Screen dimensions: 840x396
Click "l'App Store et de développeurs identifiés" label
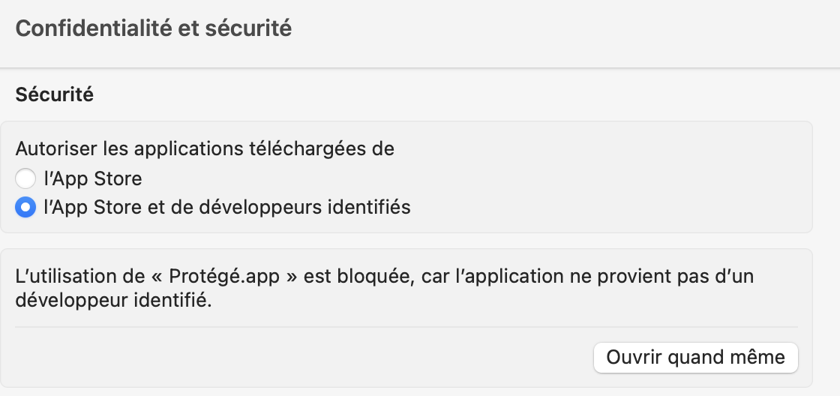click(227, 207)
